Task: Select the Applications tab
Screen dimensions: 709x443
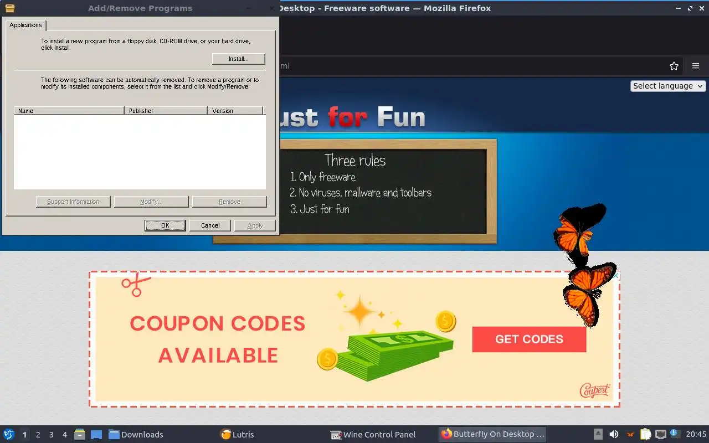Action: tap(25, 25)
